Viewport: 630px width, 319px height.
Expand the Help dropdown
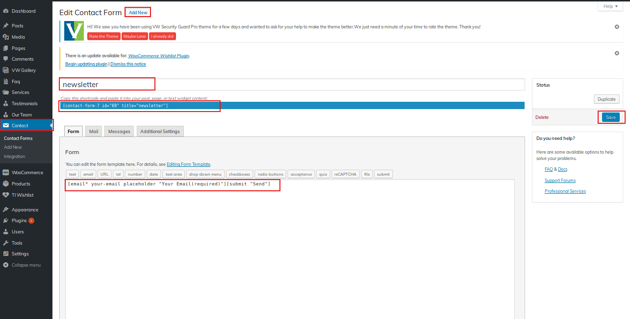pos(610,6)
